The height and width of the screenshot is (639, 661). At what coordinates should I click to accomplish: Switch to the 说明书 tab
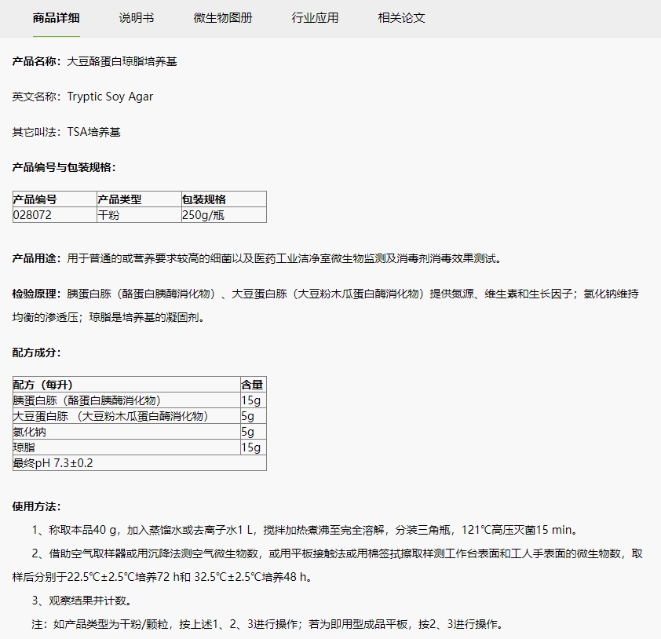point(137,18)
